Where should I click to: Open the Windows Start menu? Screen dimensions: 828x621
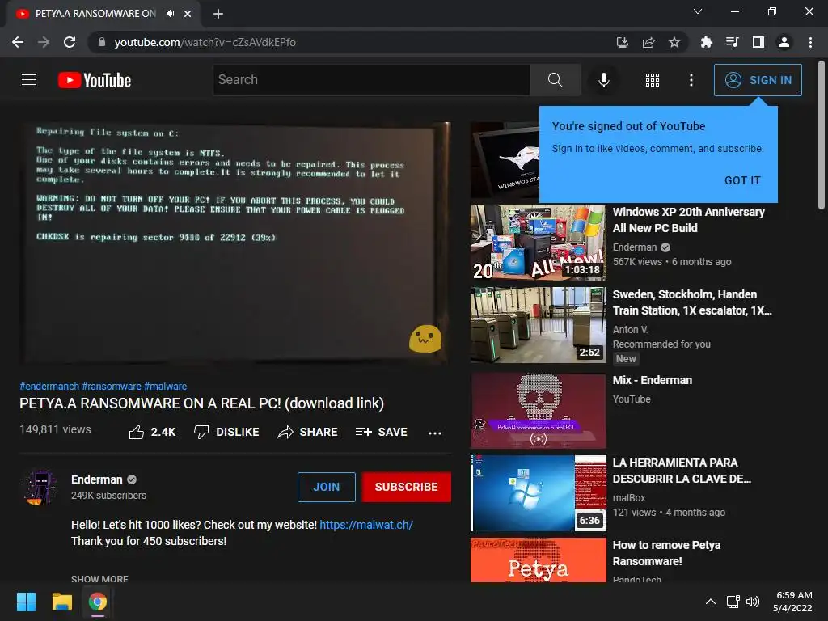[x=26, y=602]
